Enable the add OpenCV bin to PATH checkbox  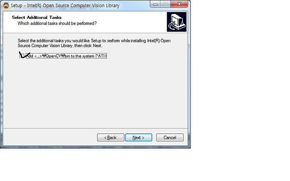pyautogui.click(x=22, y=56)
